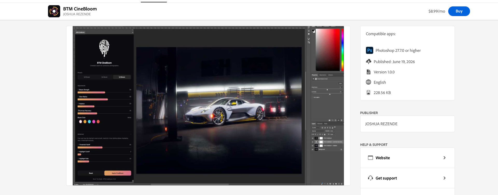
Task: Click 'Published: June 19, 2026' text
Action: 394,62
